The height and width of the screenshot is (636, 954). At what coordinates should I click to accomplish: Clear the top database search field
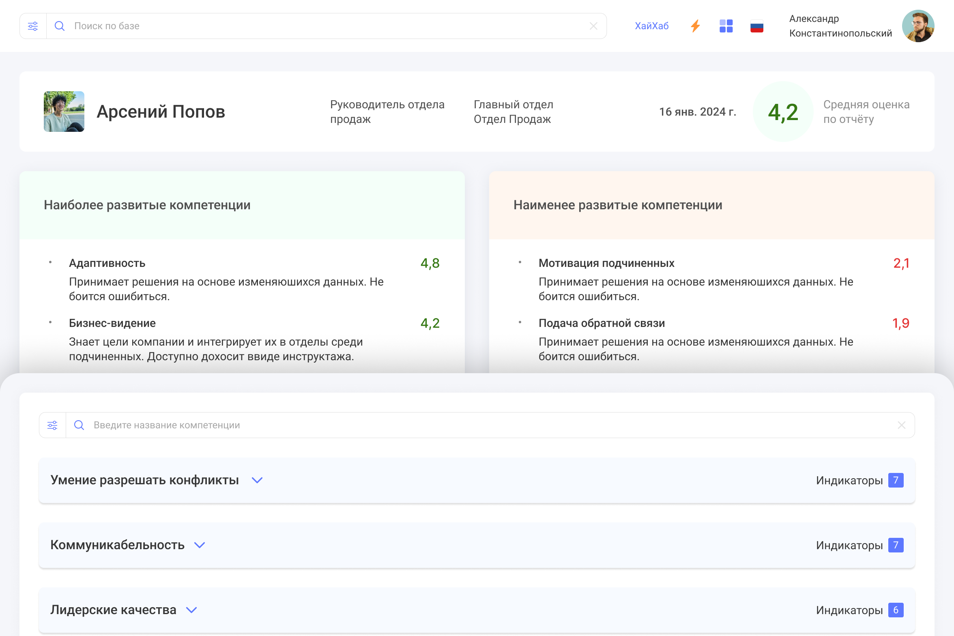click(x=593, y=26)
